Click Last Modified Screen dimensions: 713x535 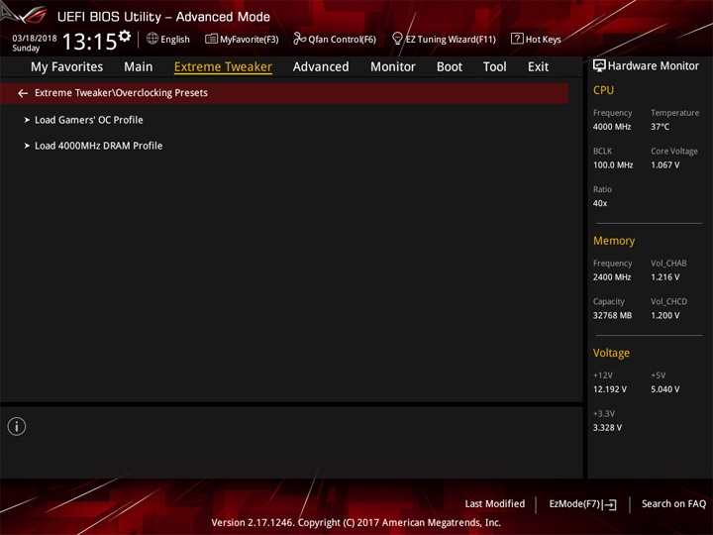495,503
